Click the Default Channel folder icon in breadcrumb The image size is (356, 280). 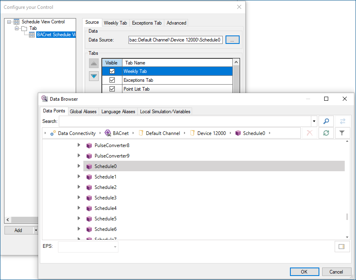click(141, 133)
